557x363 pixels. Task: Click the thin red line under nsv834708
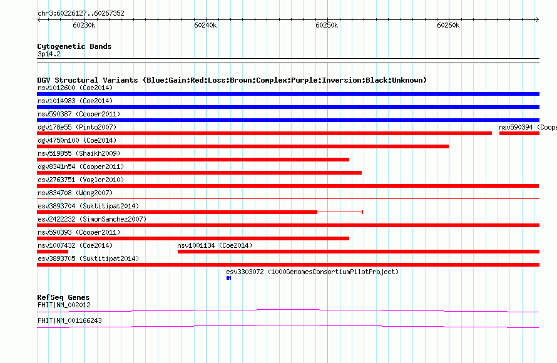tap(288, 199)
